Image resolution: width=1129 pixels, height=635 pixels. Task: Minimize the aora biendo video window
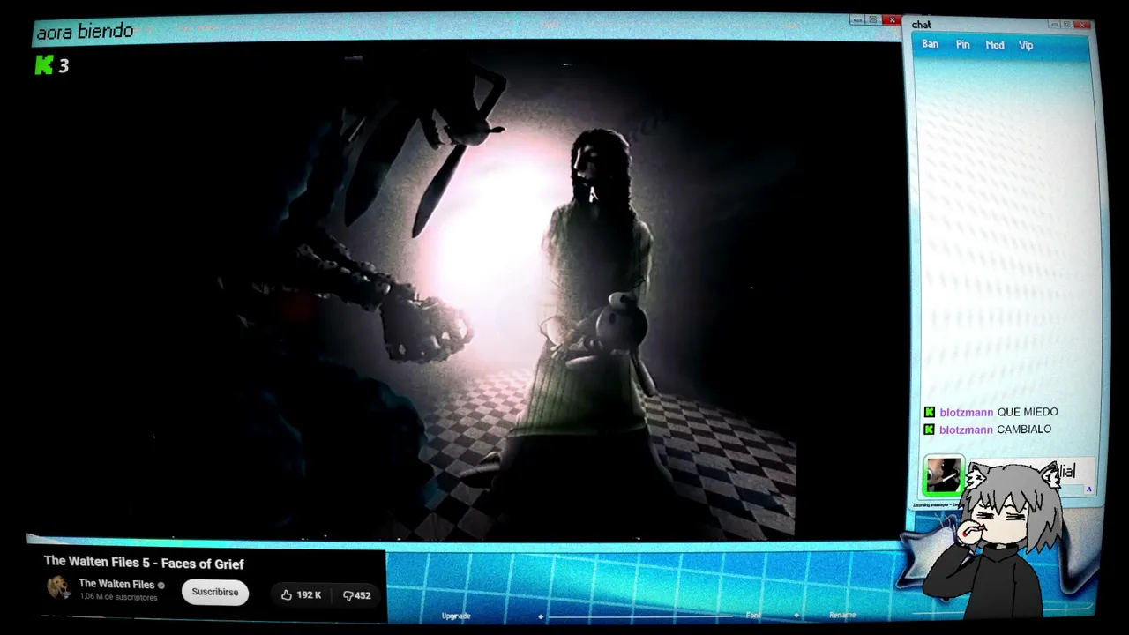coord(857,20)
